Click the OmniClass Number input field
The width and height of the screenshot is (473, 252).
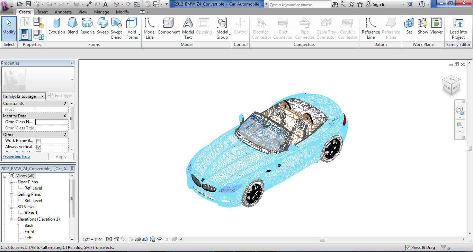pyautogui.click(x=52, y=122)
